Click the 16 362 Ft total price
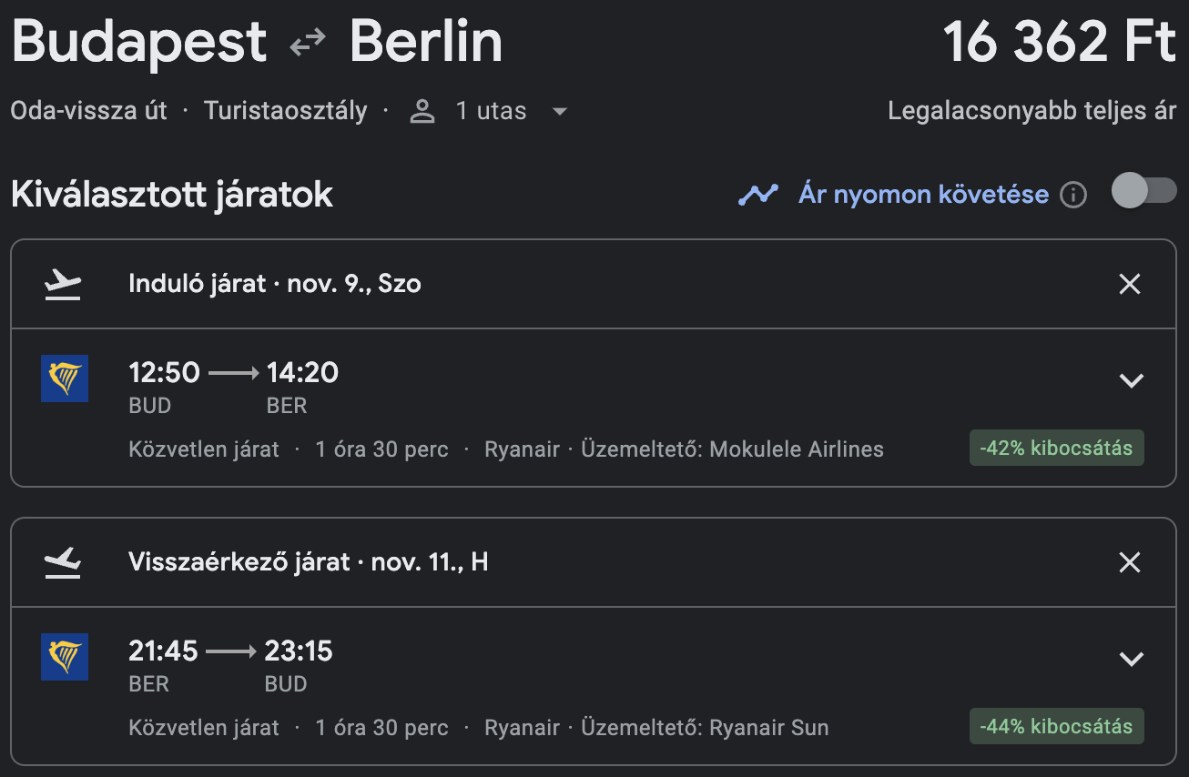Screen dimensions: 1189x777 (x=1059, y=42)
